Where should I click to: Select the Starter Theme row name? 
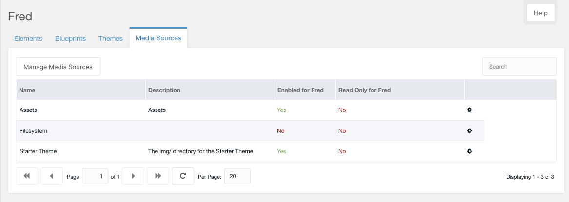pyautogui.click(x=38, y=151)
